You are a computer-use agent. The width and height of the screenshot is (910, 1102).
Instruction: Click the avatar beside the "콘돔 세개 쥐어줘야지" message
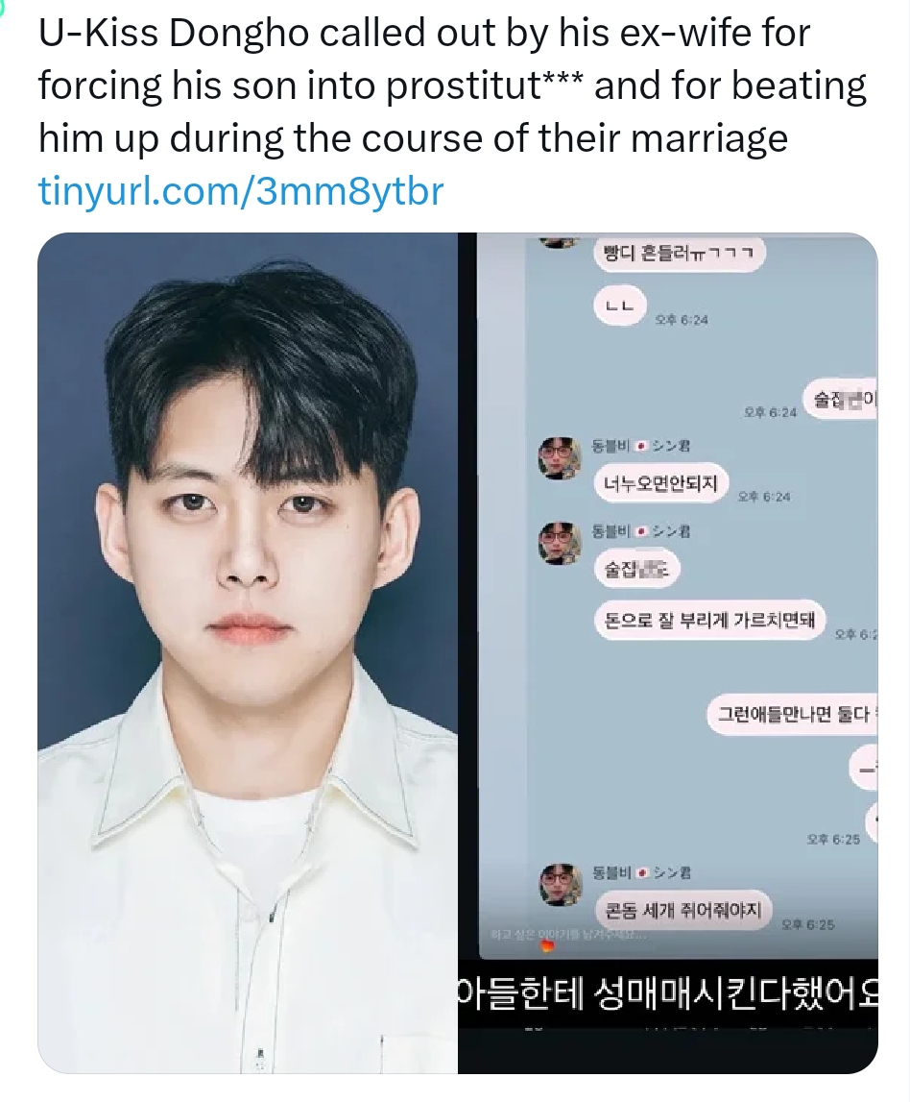pyautogui.click(x=560, y=885)
